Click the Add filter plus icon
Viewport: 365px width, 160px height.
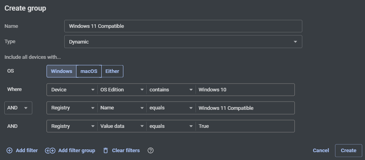[9, 151]
